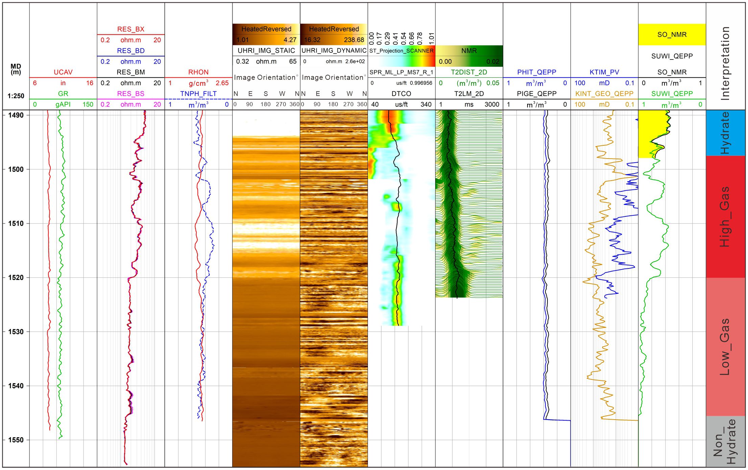
Task: Click the 1490 depth marker
Action: [x=16, y=115]
